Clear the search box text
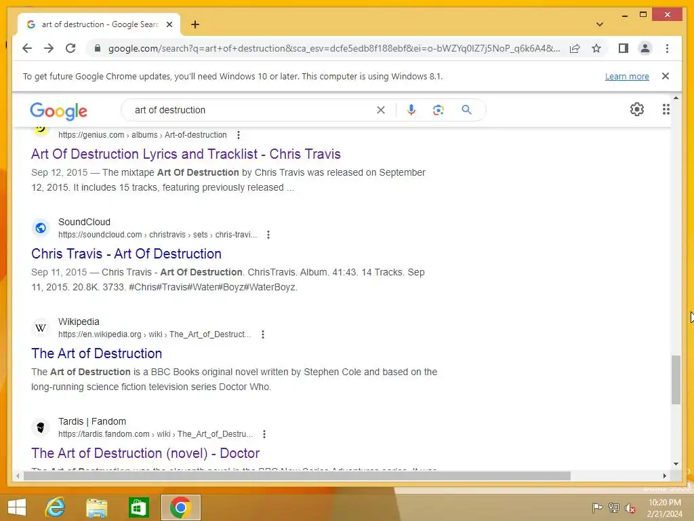 point(381,110)
